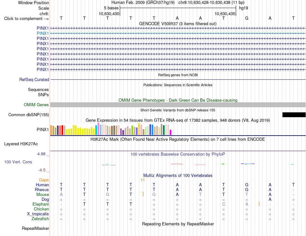Screen dimensions: 306x236
Task: Select the Human alignment row label
Action: tap(42, 185)
